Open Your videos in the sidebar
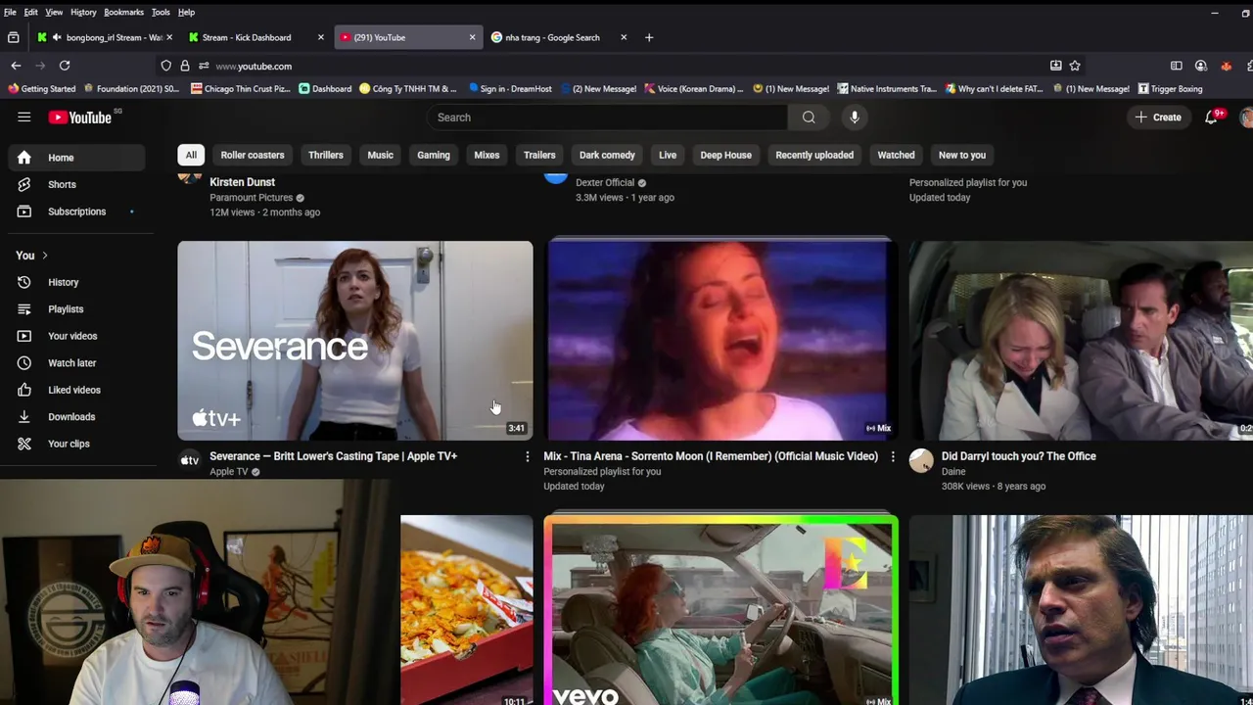This screenshot has height=705, width=1253. [x=77, y=336]
